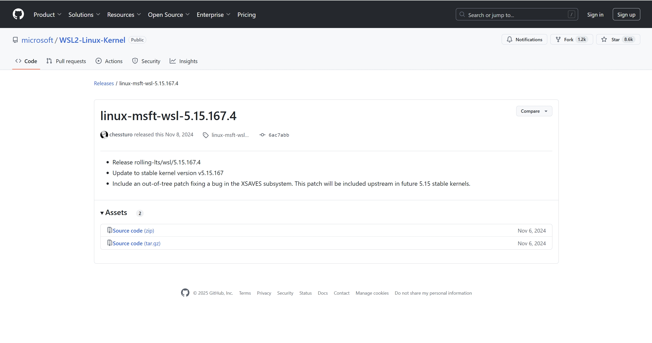This screenshot has height=343, width=652.
Task: Open the Privacy footer link
Action: tap(264, 293)
